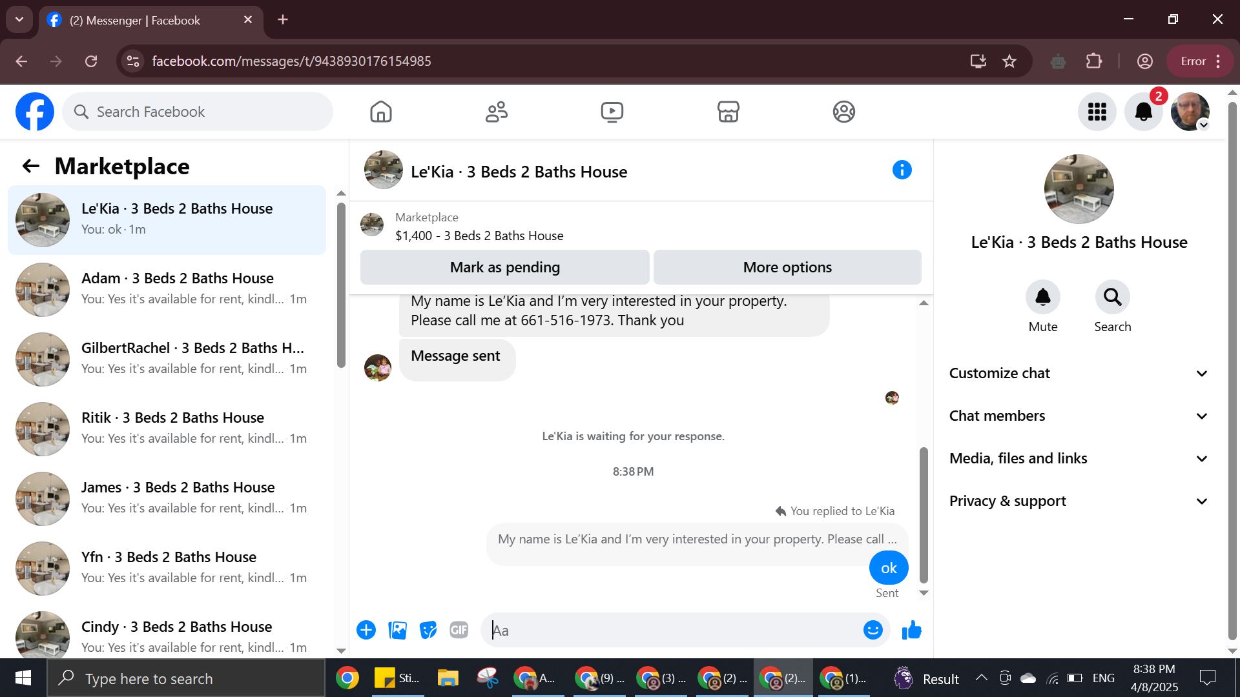Expand Media, files and links section
Screen dimensions: 1240x697
(x=1078, y=458)
